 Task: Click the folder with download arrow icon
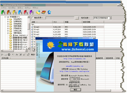(x=38, y=12)
